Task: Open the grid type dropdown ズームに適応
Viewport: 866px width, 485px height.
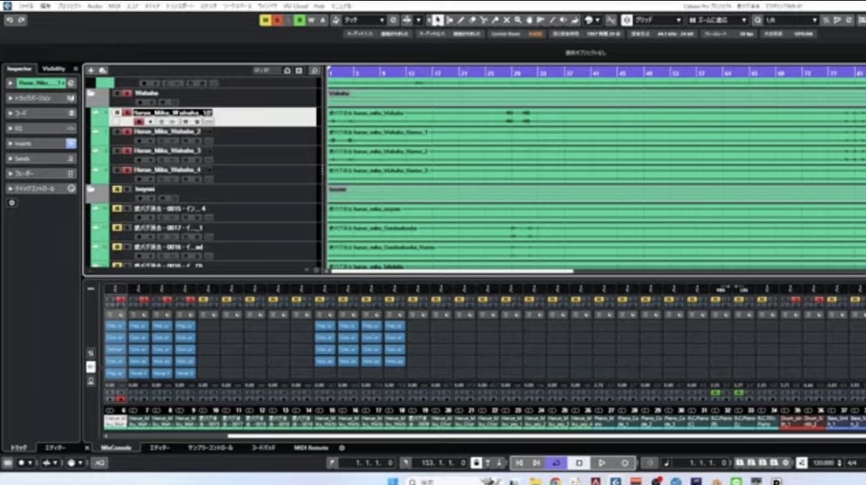Action: [x=718, y=20]
